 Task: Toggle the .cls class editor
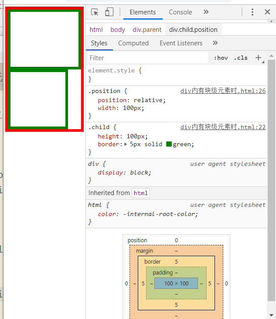pos(241,58)
